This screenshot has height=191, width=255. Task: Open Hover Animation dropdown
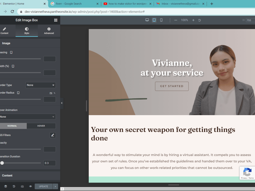[27, 117]
